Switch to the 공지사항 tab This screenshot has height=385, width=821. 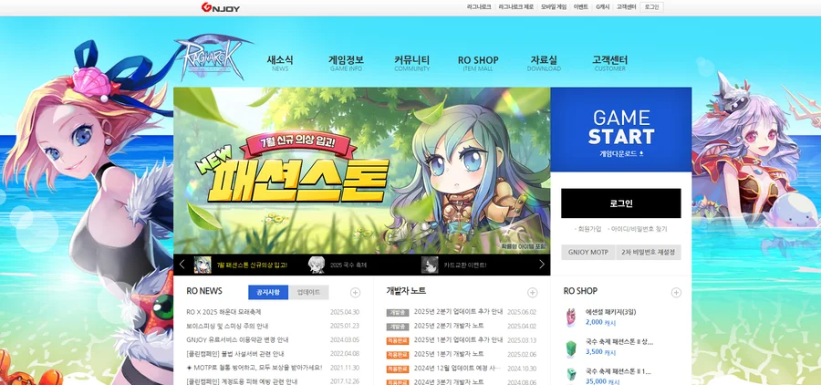[268, 292]
